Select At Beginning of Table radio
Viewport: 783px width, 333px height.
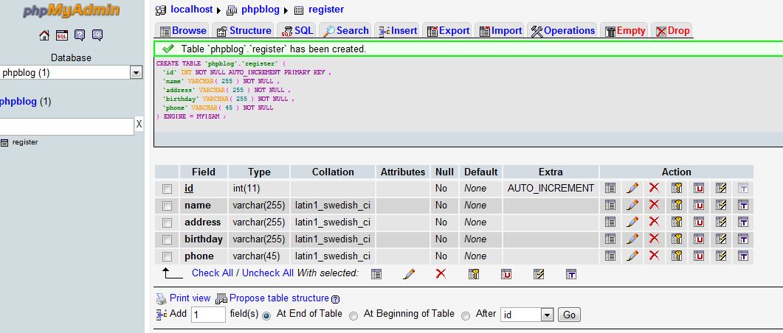pyautogui.click(x=353, y=315)
